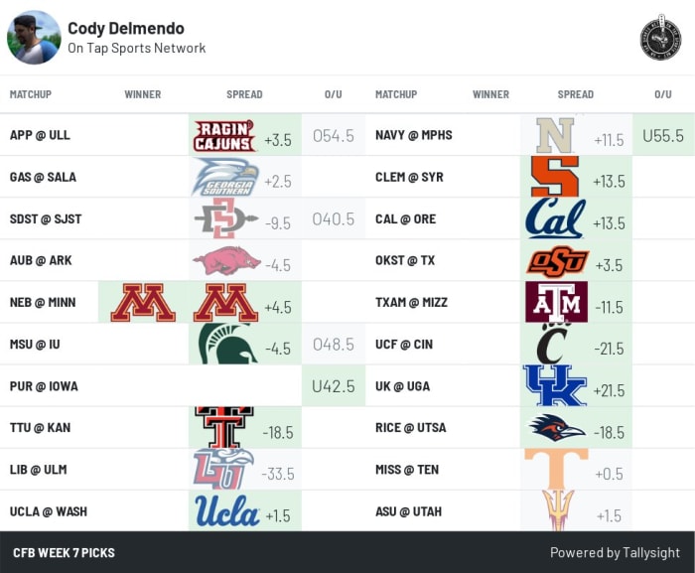This screenshot has height=573, width=695.
Task: Select the U55.5 pick for Navy game
Action: (x=663, y=135)
